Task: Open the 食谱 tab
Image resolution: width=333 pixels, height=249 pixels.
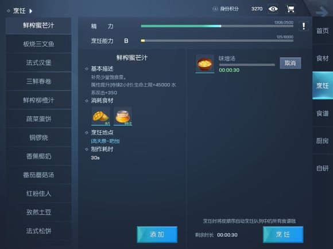Action: click(x=323, y=113)
